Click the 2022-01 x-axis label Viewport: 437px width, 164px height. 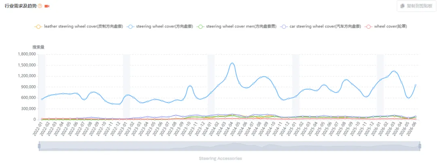coord(37,129)
